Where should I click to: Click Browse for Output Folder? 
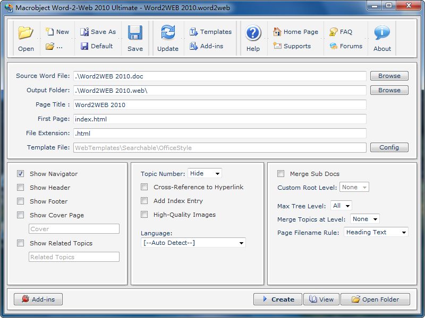(389, 90)
